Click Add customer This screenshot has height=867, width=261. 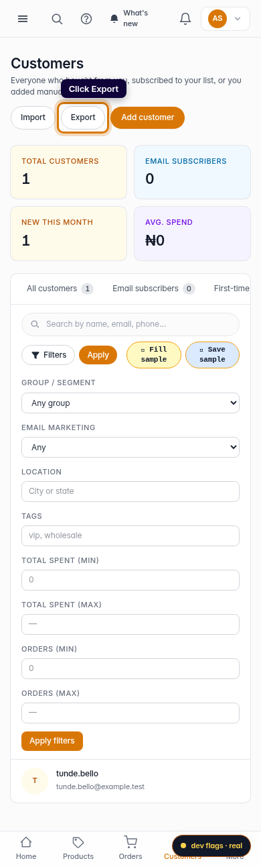coord(148,117)
